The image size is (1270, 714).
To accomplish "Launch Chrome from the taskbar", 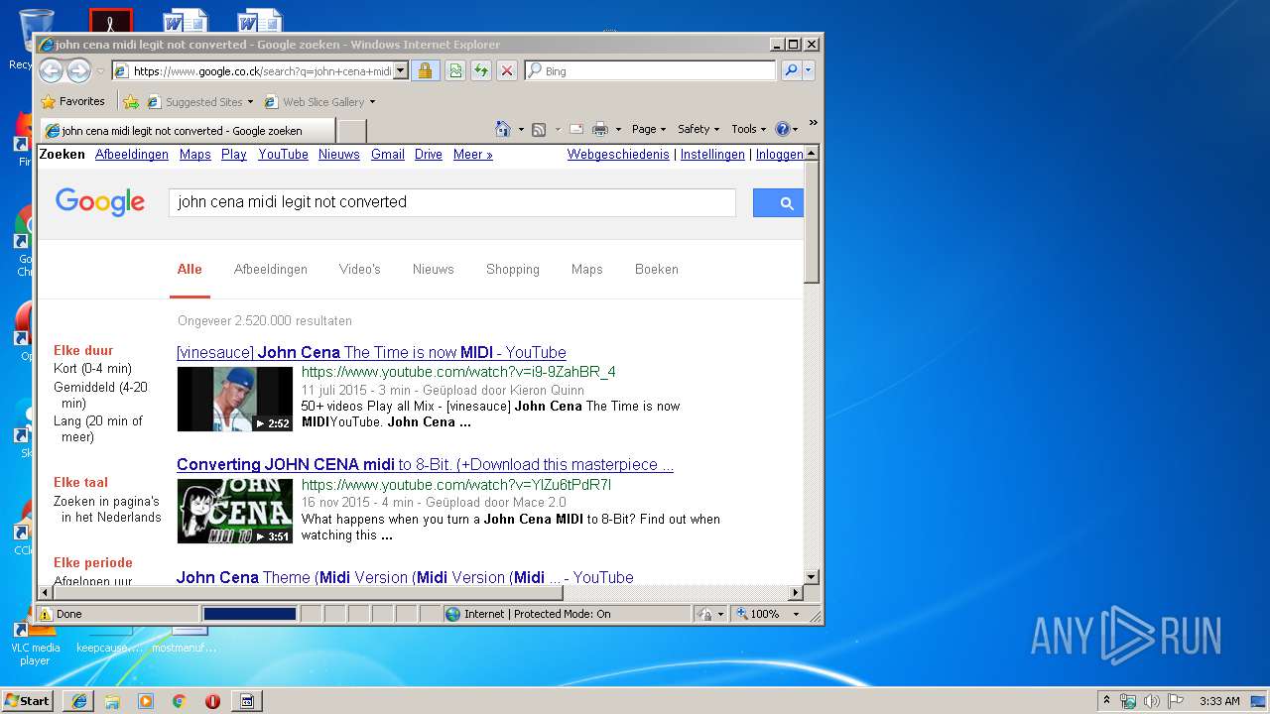I will tap(179, 701).
